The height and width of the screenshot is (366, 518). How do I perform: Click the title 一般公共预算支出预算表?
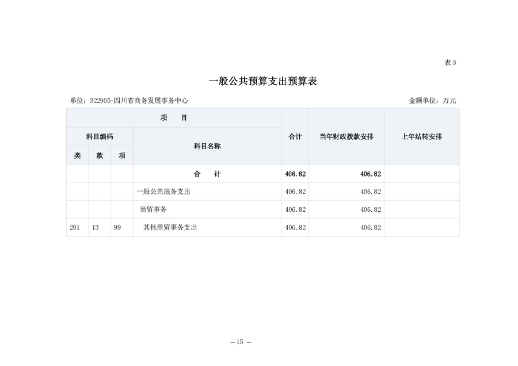264,81
